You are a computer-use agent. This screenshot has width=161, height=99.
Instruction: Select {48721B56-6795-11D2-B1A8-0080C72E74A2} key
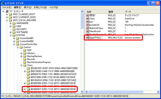53,77
